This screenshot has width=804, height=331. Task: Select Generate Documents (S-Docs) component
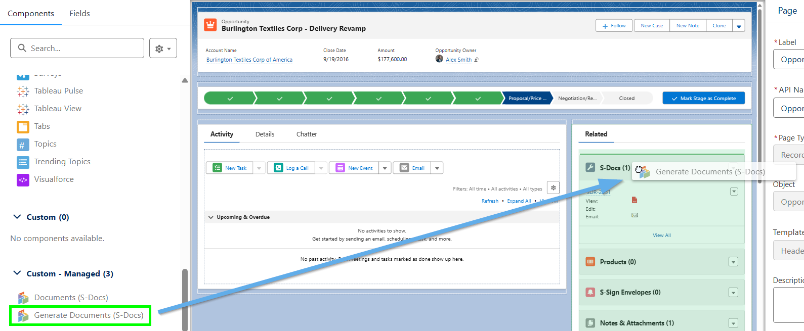[x=88, y=315]
